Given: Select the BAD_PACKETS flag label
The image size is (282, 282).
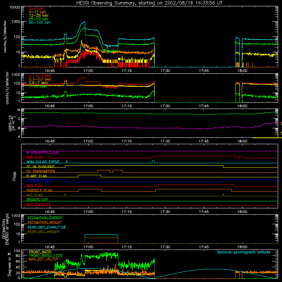Looking at the screenshot, I should [x=38, y=204].
